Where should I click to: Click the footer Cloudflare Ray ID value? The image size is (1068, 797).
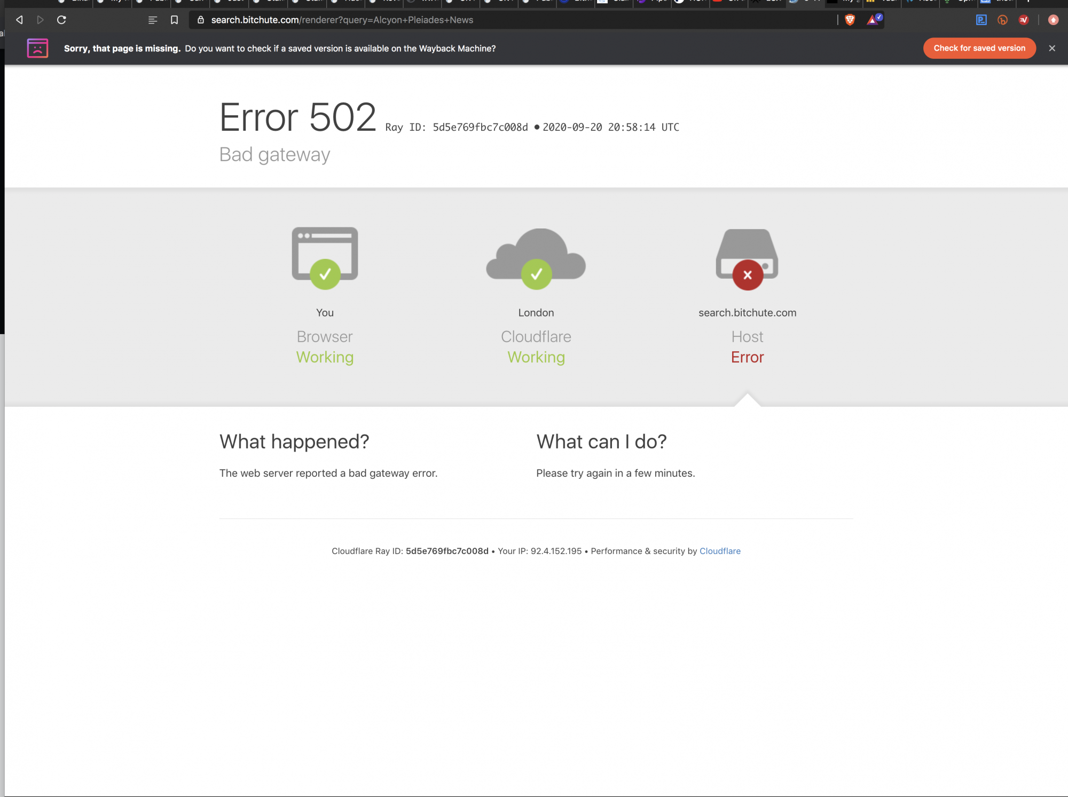(x=447, y=551)
